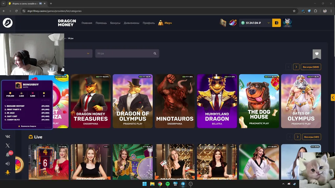Open Все игры (5859) link
Screen dimensions: 335x188
(311, 67)
